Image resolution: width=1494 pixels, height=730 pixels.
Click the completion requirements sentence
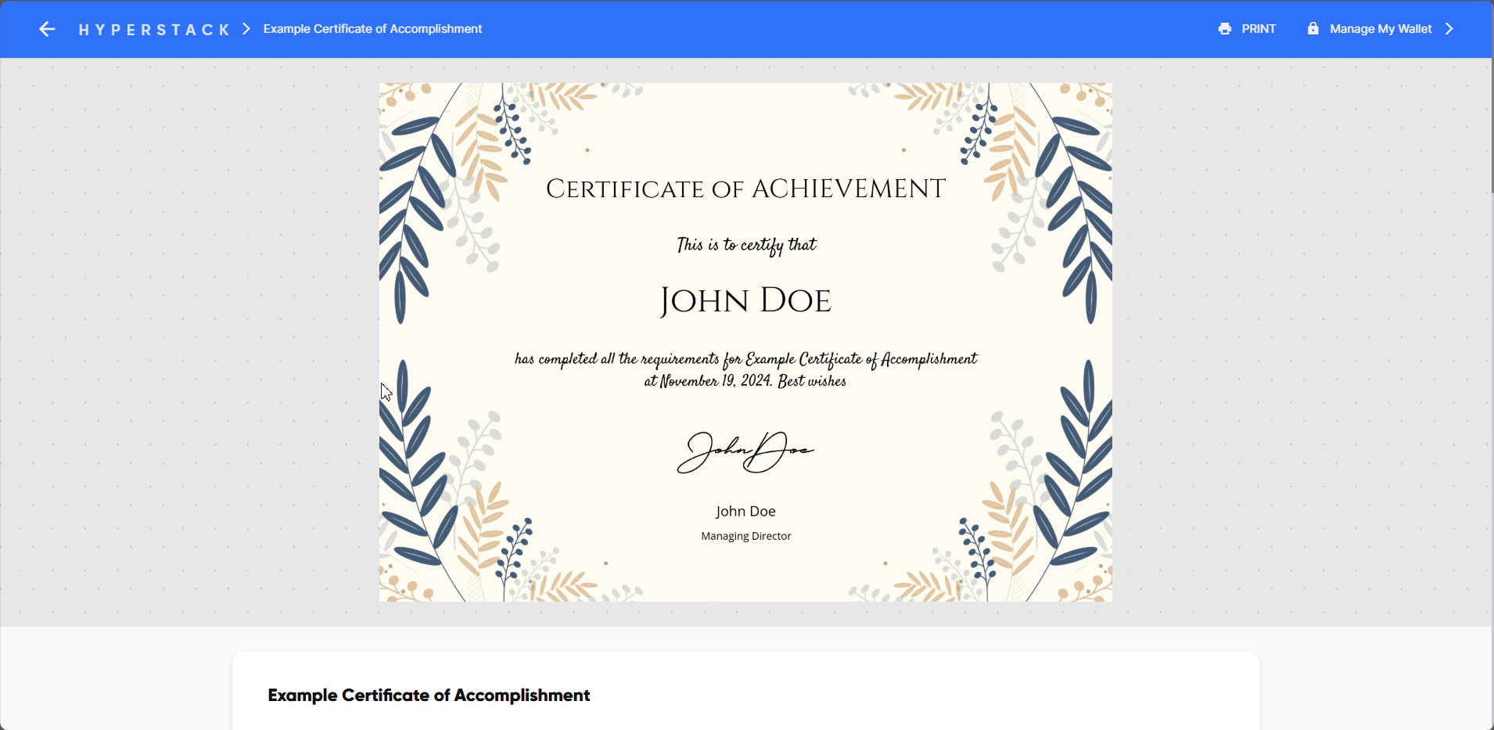[x=745, y=359]
